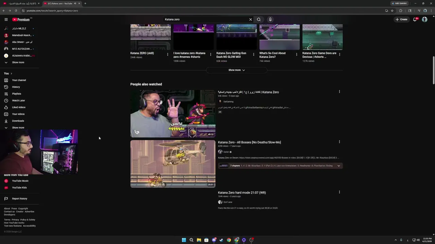Open Your videos in sidebar

[x=18, y=114]
